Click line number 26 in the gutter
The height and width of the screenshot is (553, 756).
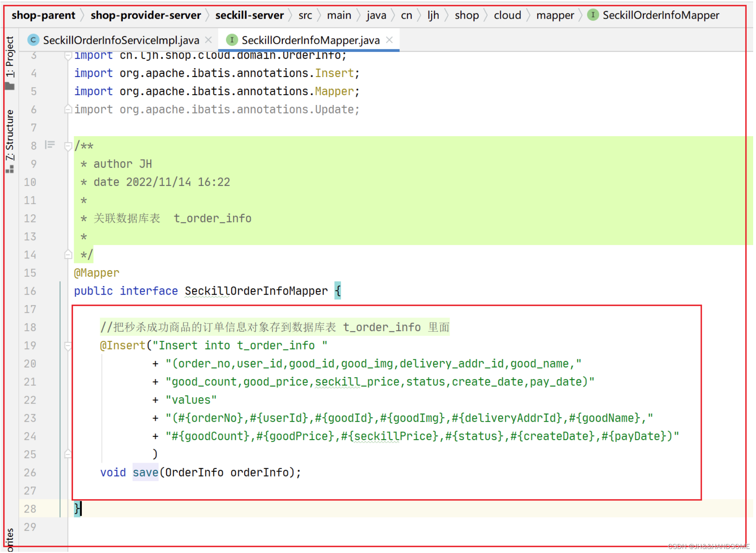(30, 472)
